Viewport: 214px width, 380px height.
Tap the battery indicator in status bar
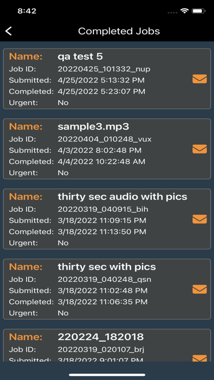point(199,11)
